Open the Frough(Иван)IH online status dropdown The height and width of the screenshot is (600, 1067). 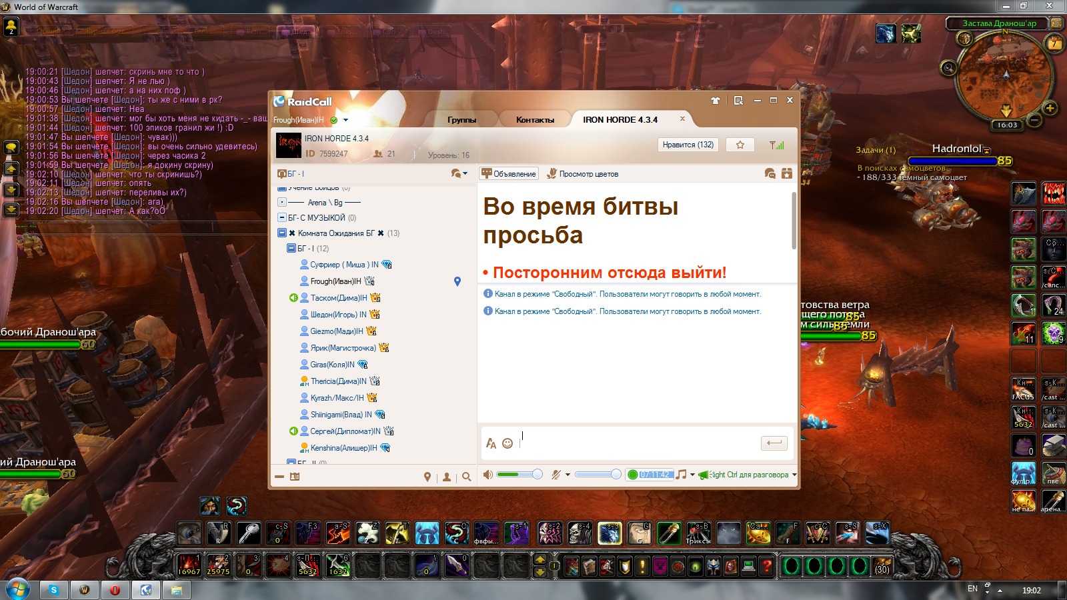[x=345, y=120]
